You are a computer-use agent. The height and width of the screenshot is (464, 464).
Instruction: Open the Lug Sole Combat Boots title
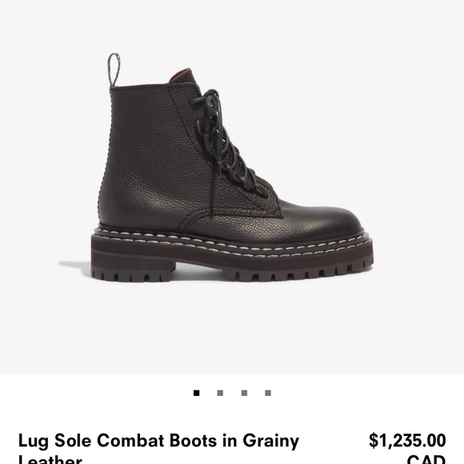pyautogui.click(x=158, y=447)
